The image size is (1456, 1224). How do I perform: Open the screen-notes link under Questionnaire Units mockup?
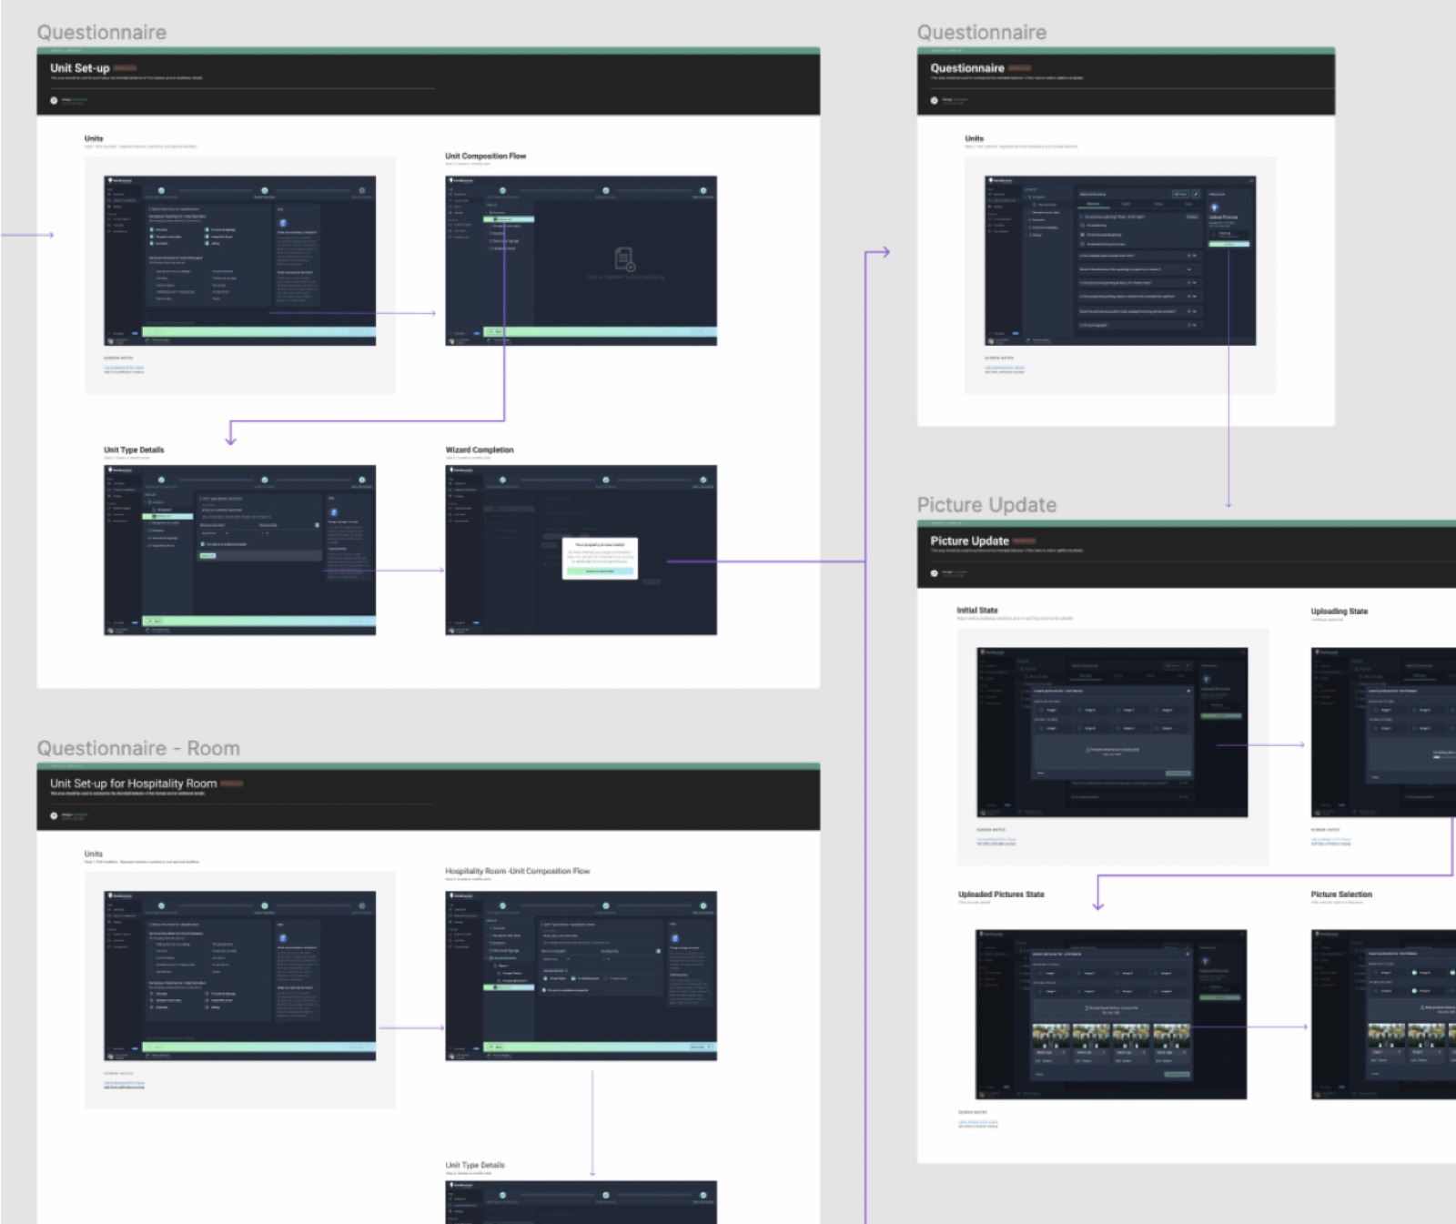click(x=1005, y=368)
